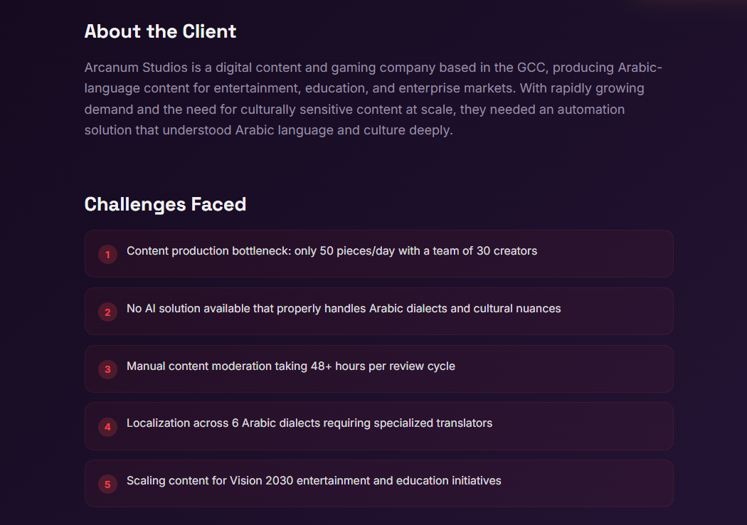Select the content production bottleneck challenge card

[378, 253]
